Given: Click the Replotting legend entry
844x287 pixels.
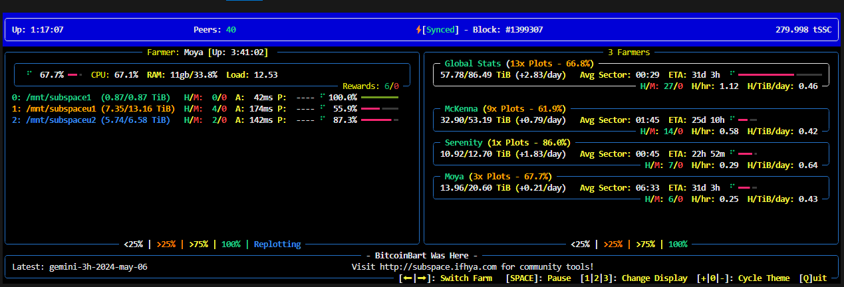Looking at the screenshot, I should [277, 244].
